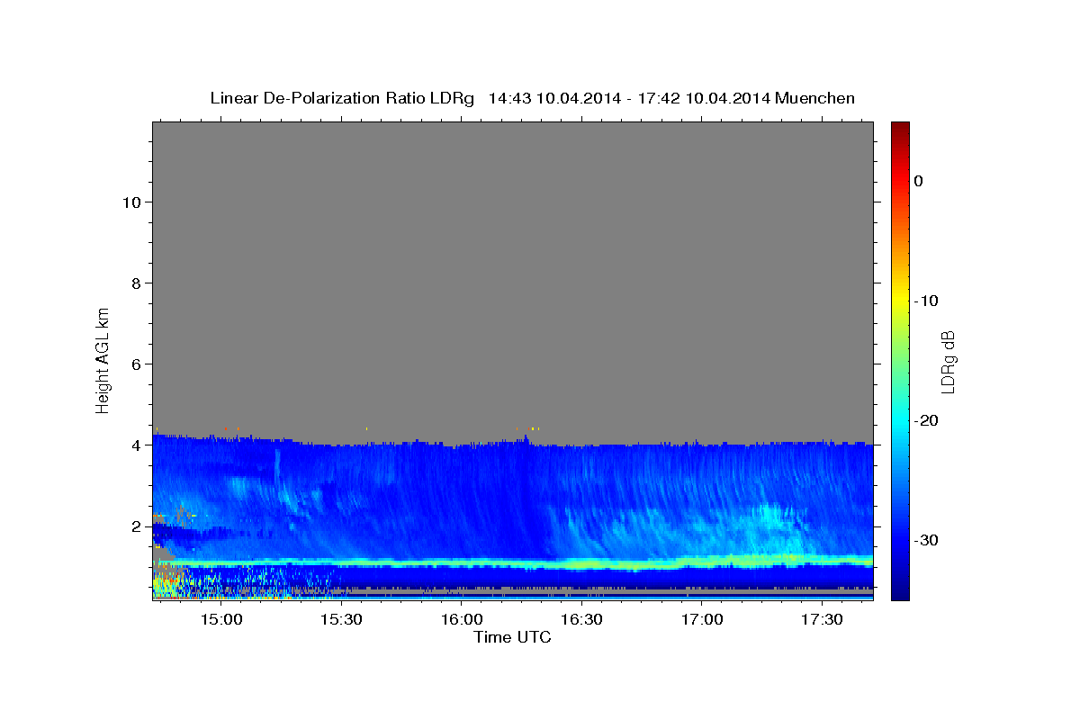Click the height tick label 8
This screenshot has width=1080, height=720.
click(x=135, y=283)
